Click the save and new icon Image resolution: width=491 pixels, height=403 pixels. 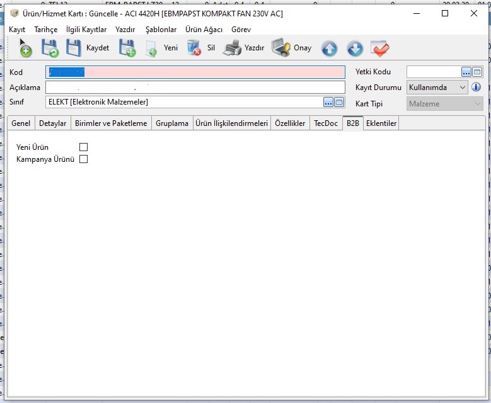(x=127, y=48)
